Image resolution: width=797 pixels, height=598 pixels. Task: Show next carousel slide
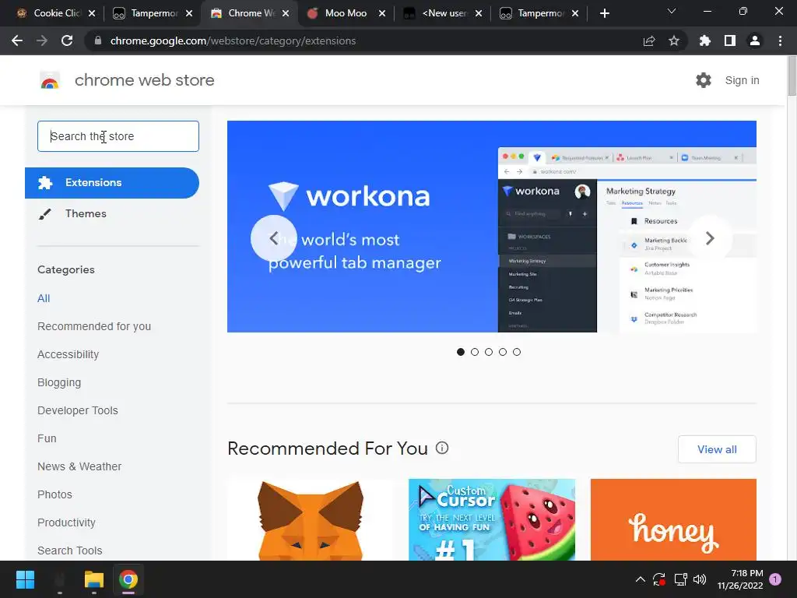pyautogui.click(x=710, y=238)
